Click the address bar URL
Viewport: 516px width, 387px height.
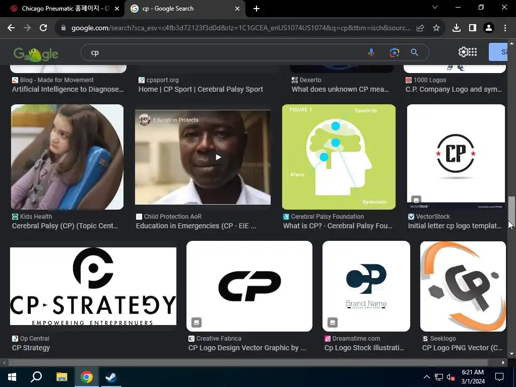241,28
